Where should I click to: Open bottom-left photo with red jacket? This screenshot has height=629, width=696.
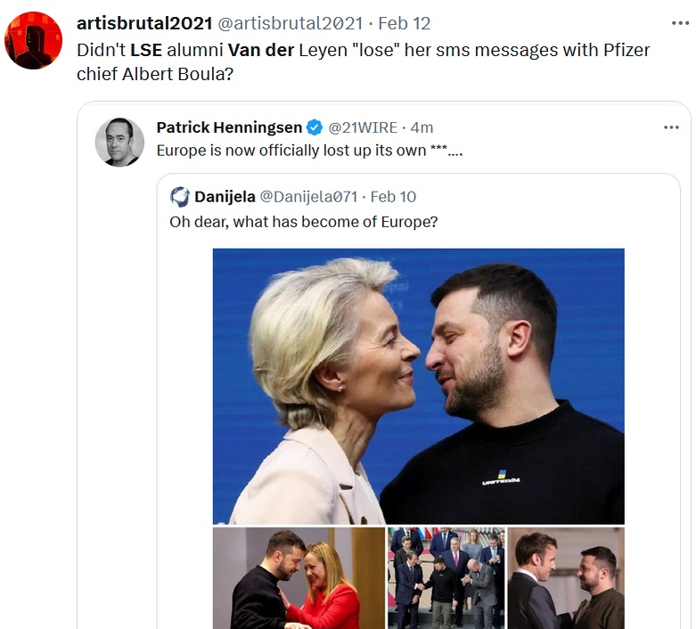(x=299, y=578)
